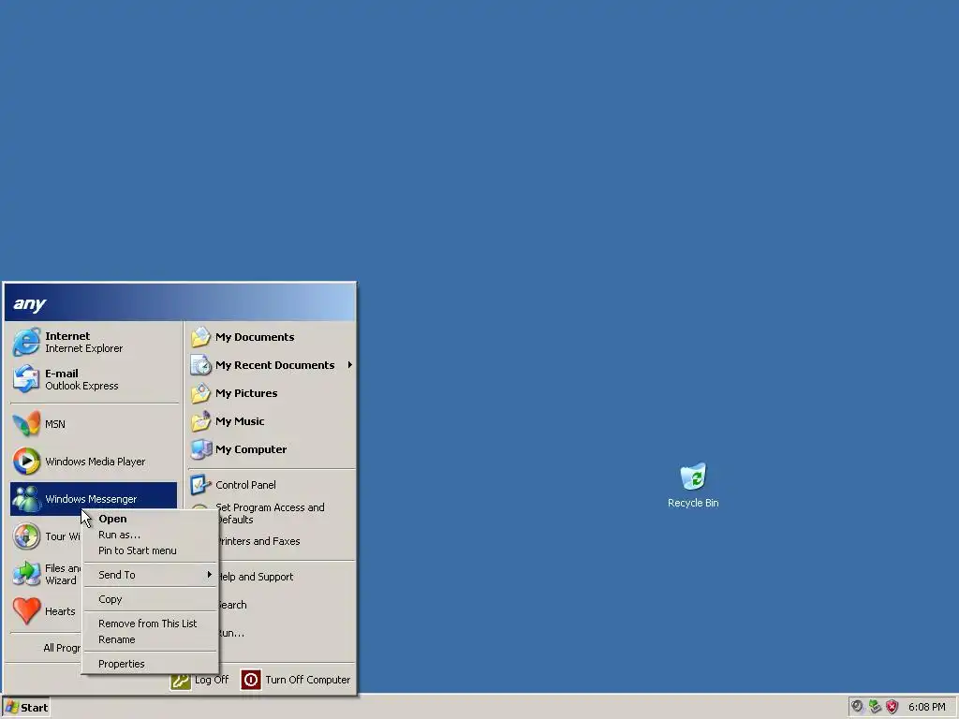The height and width of the screenshot is (719, 959).
Task: Open Tour Windows XP icon
Action: tap(26, 536)
